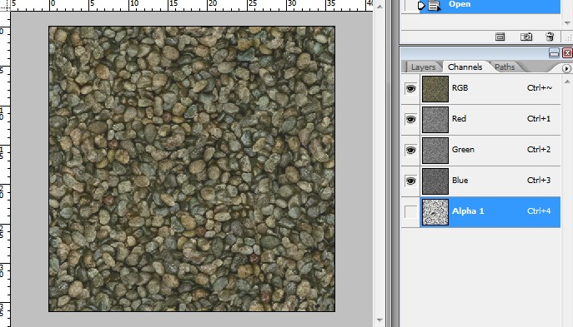Hide the RGB composite channel

pyautogui.click(x=410, y=88)
